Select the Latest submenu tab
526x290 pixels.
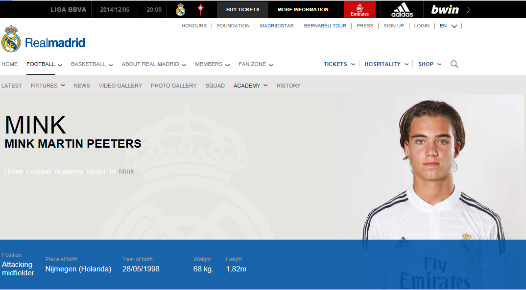12,86
